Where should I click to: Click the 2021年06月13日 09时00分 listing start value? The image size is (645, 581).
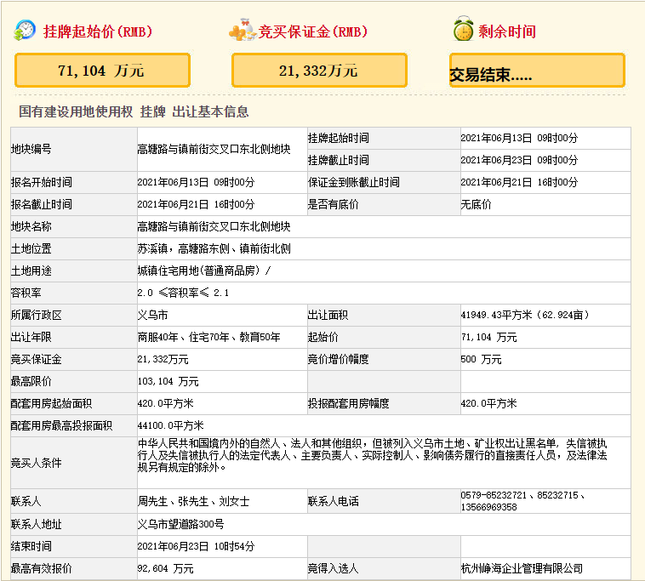[x=519, y=138]
